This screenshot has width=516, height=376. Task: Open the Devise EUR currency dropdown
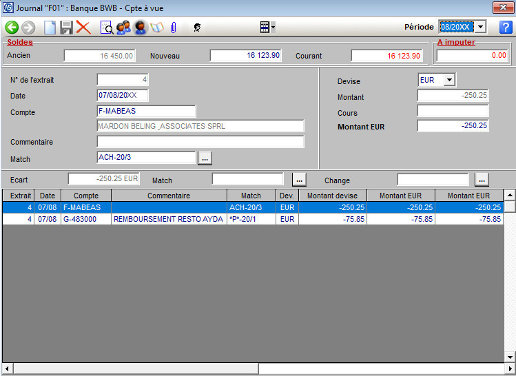point(449,80)
